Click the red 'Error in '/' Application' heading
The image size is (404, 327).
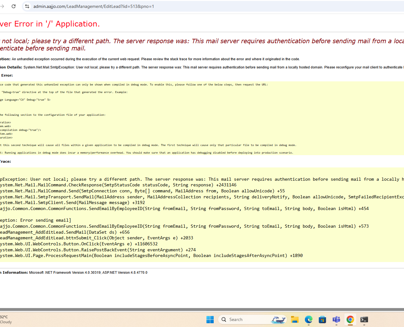50,24
